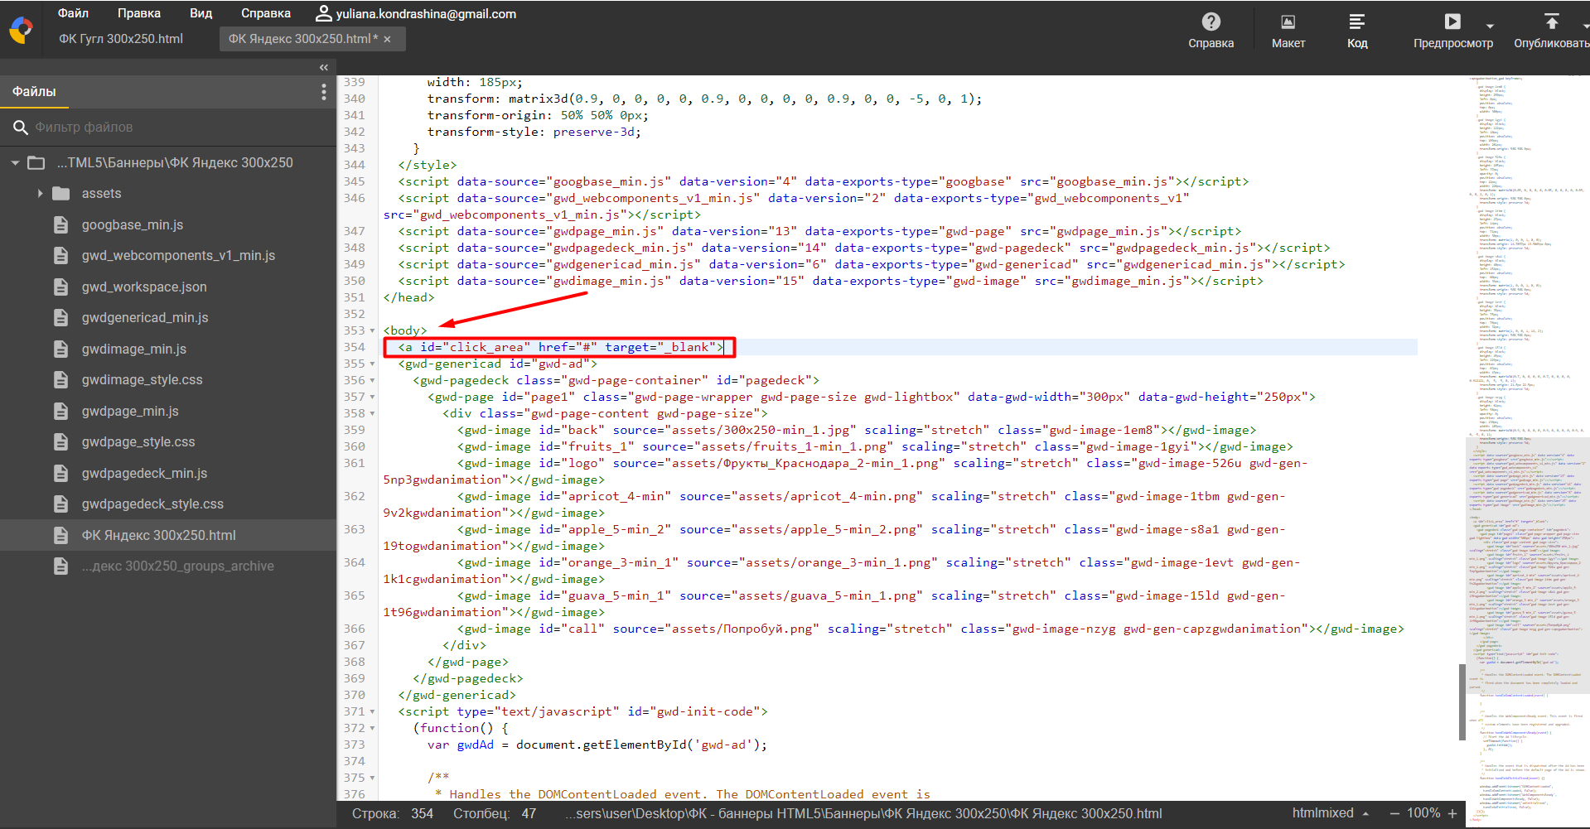Start Предпросмотр preview
The width and height of the screenshot is (1590, 829).
point(1452,30)
